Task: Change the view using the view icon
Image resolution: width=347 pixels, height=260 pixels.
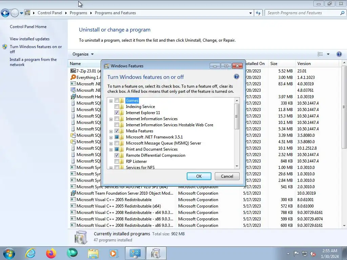Action: coord(320,54)
